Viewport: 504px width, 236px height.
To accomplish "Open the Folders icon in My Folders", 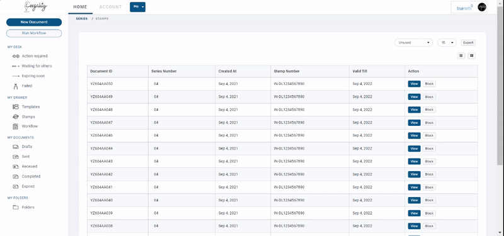I will (16, 208).
